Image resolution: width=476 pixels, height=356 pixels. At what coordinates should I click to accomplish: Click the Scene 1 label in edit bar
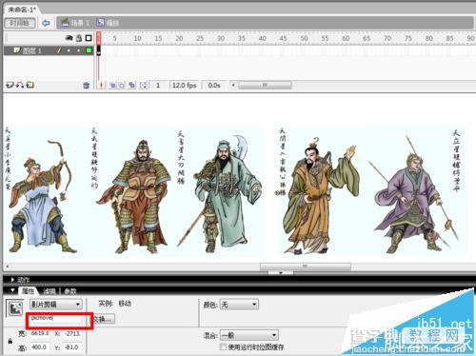80,23
